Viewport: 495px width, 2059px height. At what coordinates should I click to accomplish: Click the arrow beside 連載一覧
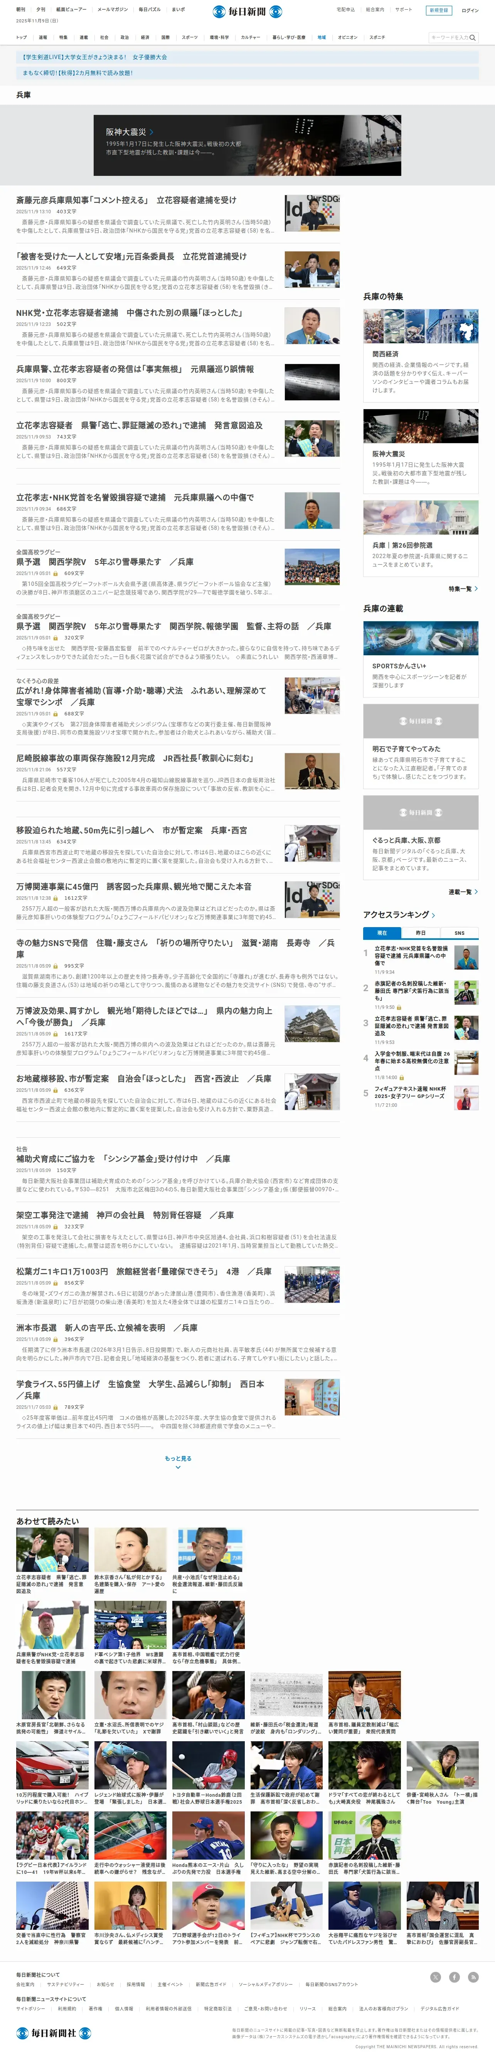click(476, 891)
